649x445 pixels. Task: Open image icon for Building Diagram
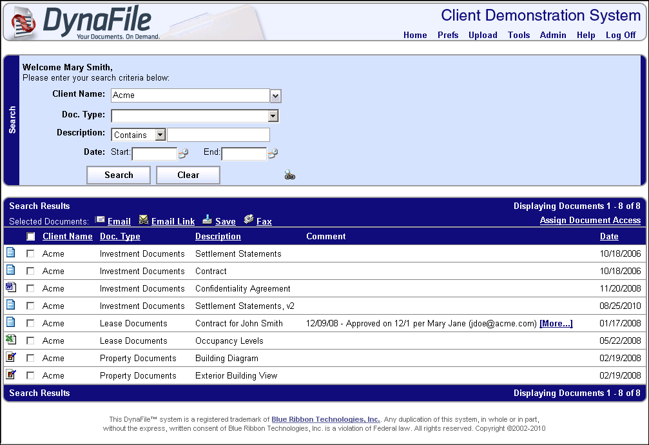coord(11,357)
